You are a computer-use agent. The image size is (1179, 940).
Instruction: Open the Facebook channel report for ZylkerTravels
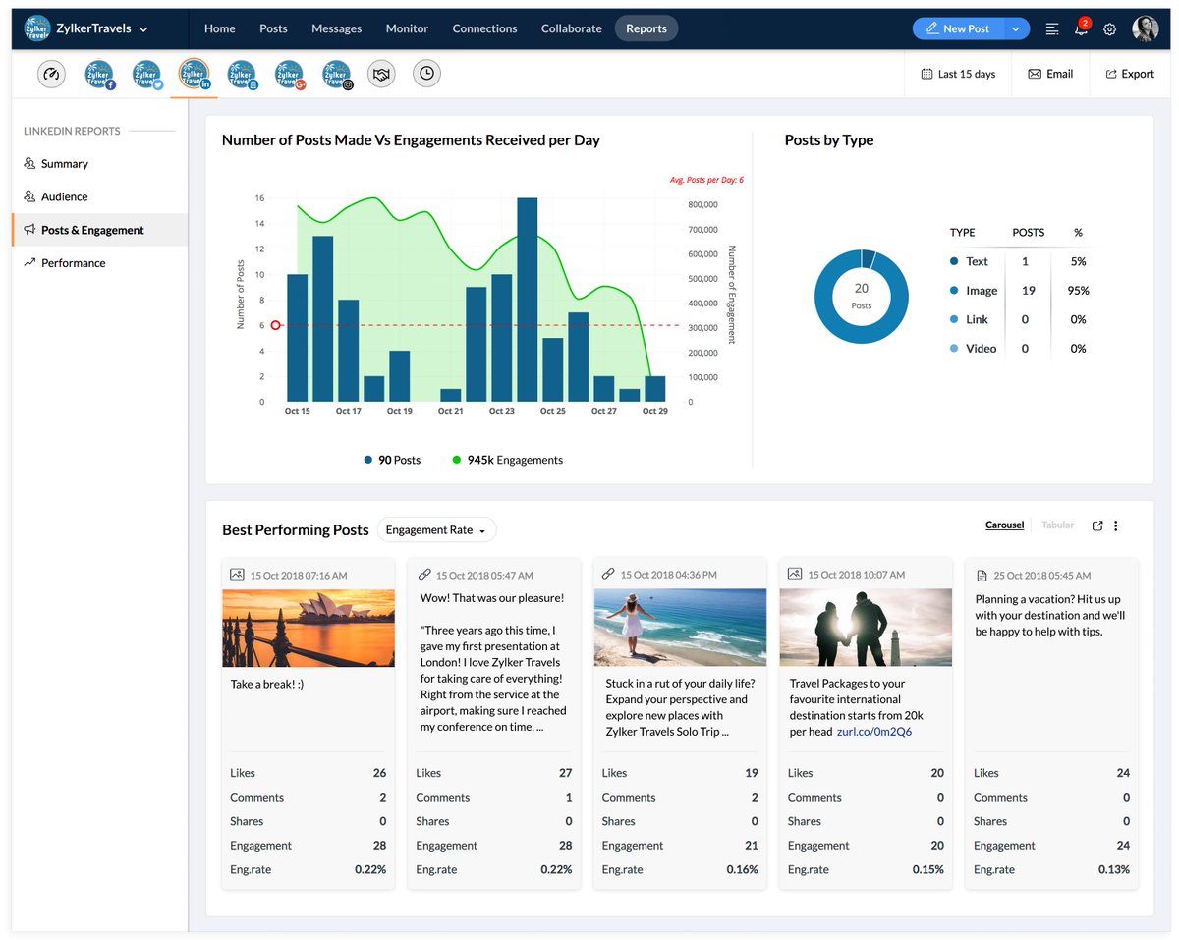click(x=99, y=74)
